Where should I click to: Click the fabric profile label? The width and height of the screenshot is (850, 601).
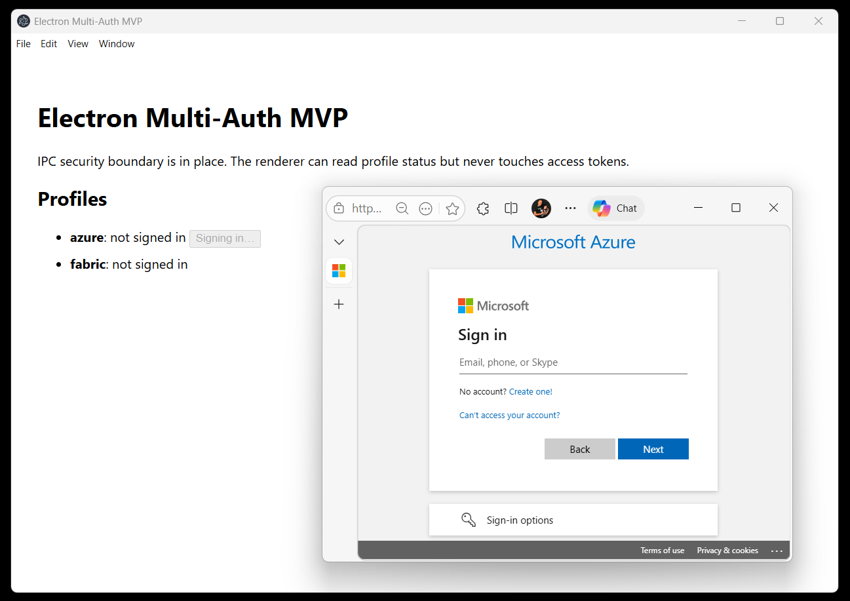(88, 264)
